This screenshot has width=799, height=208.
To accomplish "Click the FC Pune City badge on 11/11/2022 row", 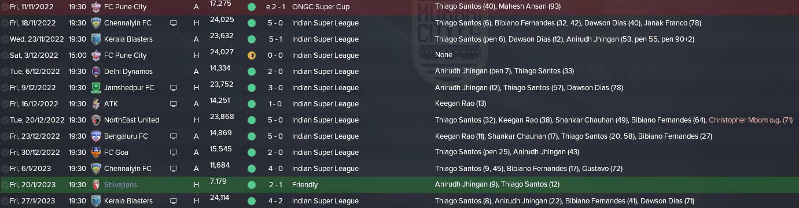I will coord(96,7).
